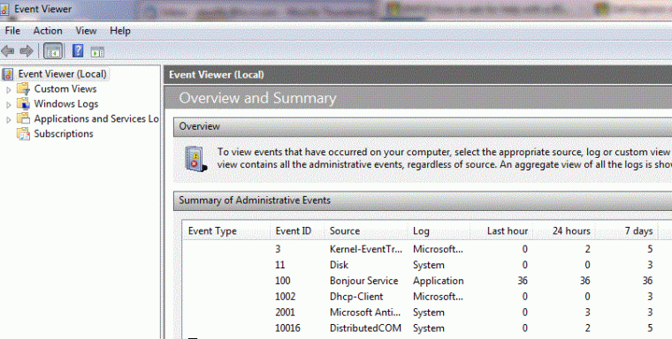The image size is (672, 339).
Task: Click the Windows Logs folder icon
Action: point(23,103)
